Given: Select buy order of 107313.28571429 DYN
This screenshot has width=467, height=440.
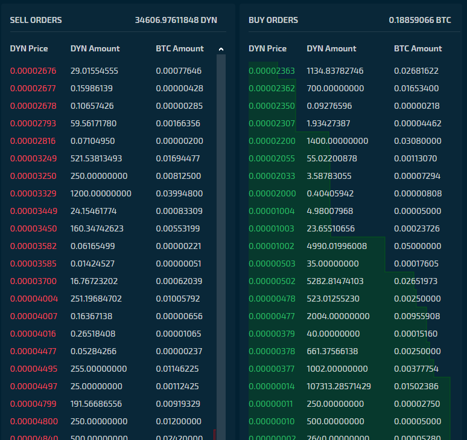Looking at the screenshot, I should coord(350,386).
